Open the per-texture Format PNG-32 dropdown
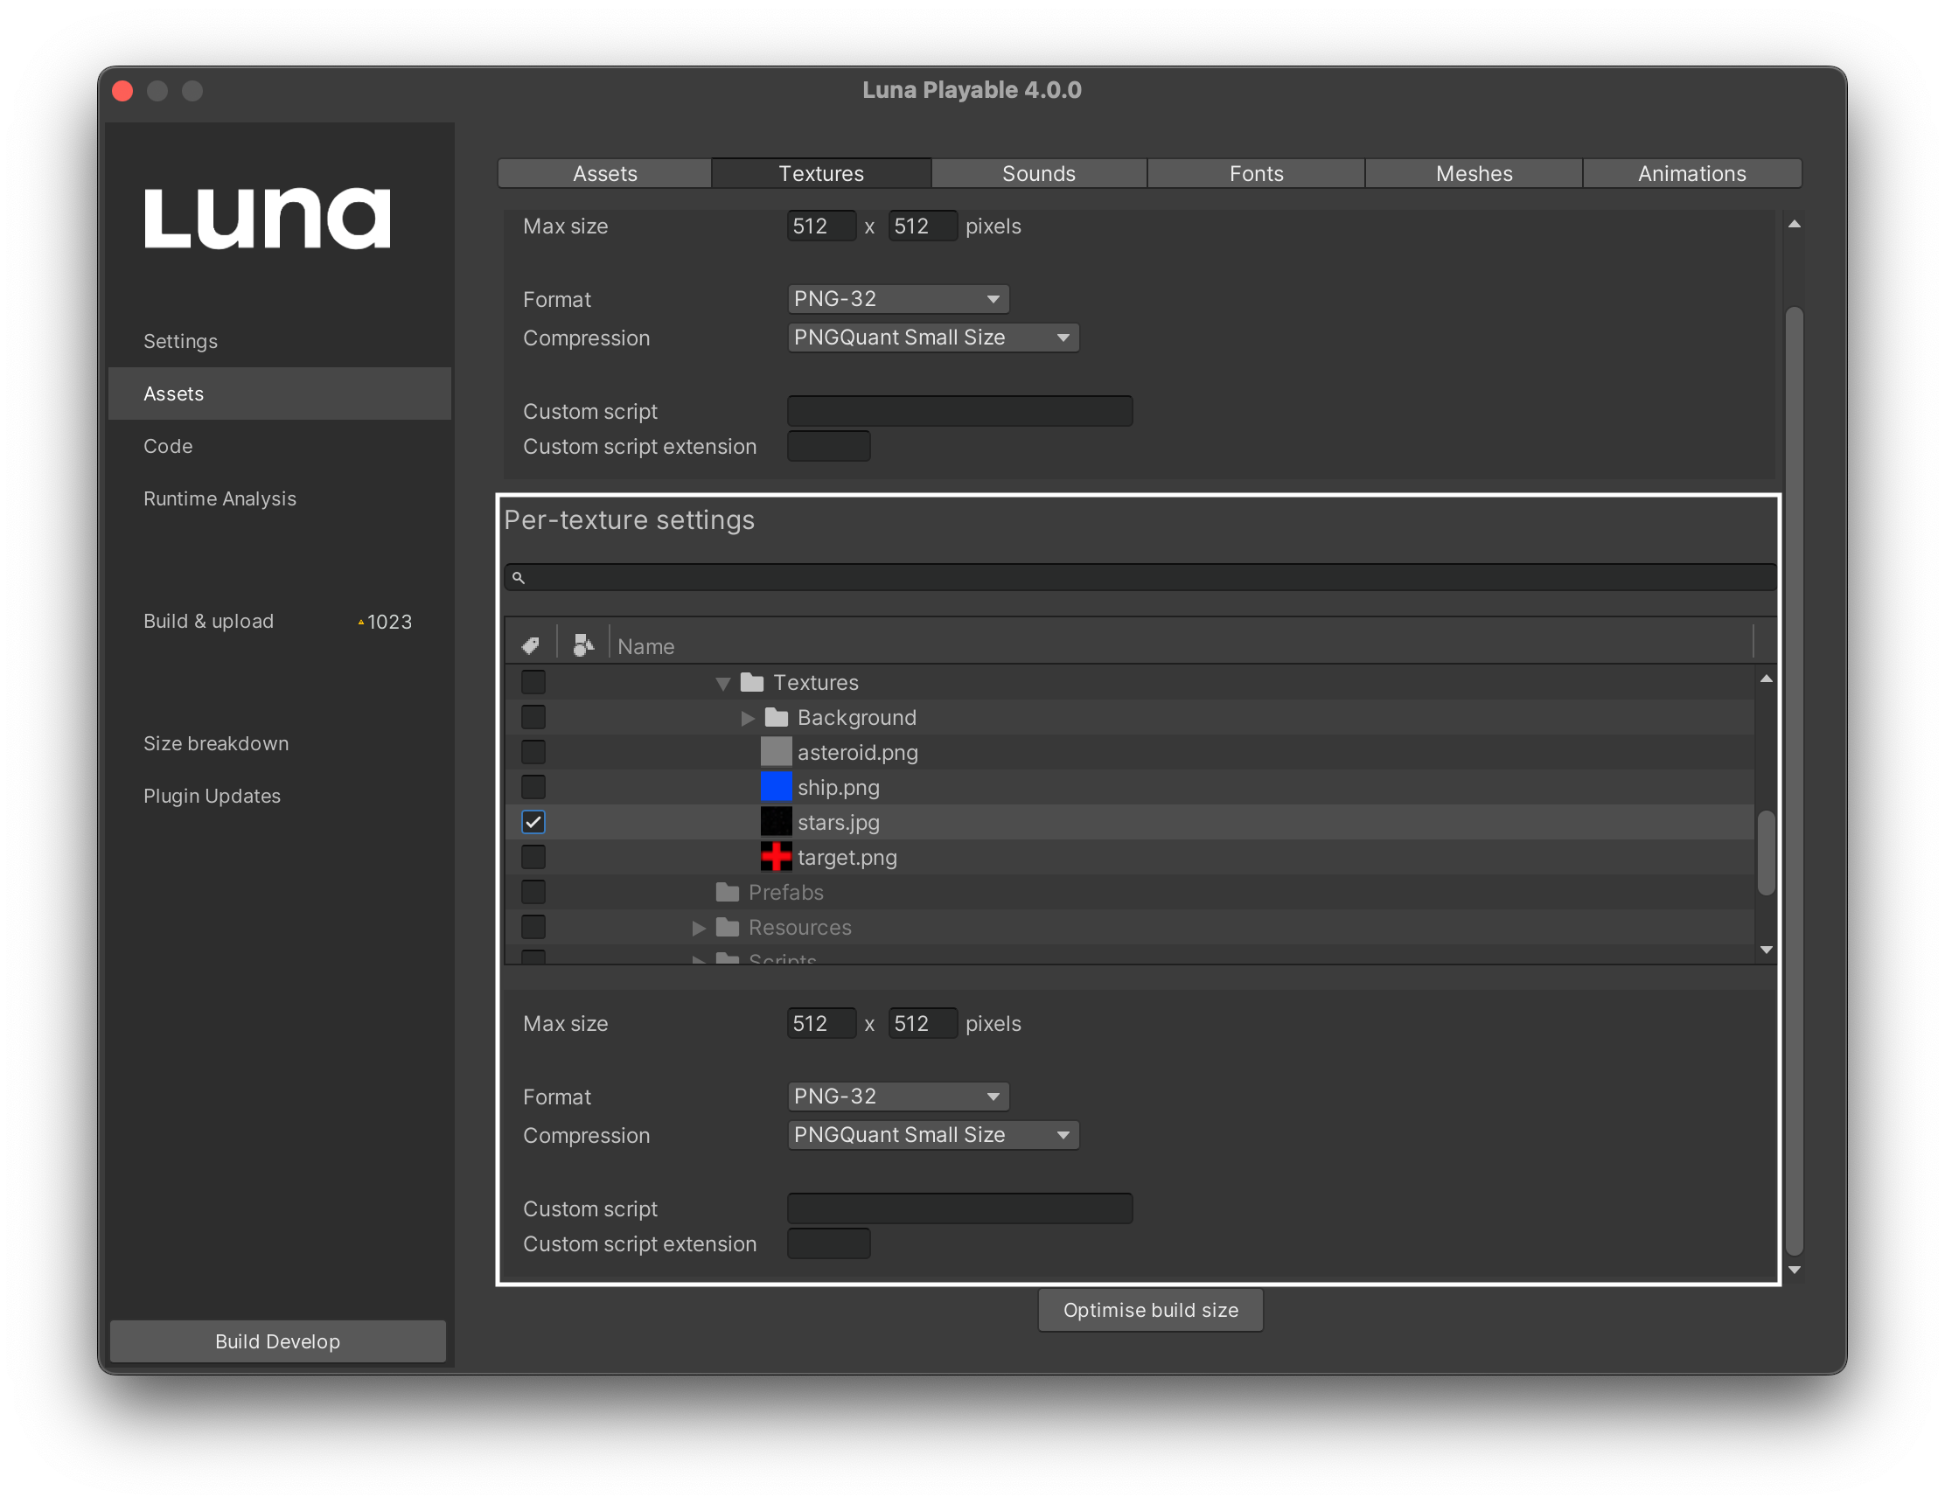Viewport: 1945px width, 1504px height. pyautogui.click(x=897, y=1097)
